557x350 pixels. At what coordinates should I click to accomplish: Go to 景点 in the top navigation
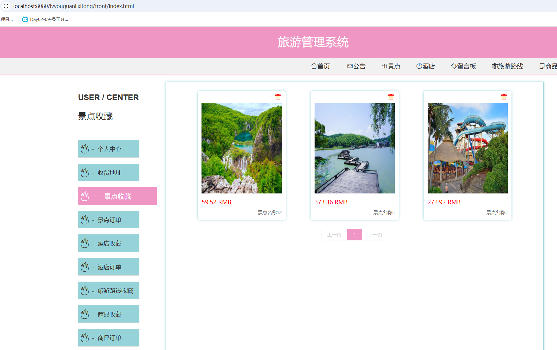391,66
